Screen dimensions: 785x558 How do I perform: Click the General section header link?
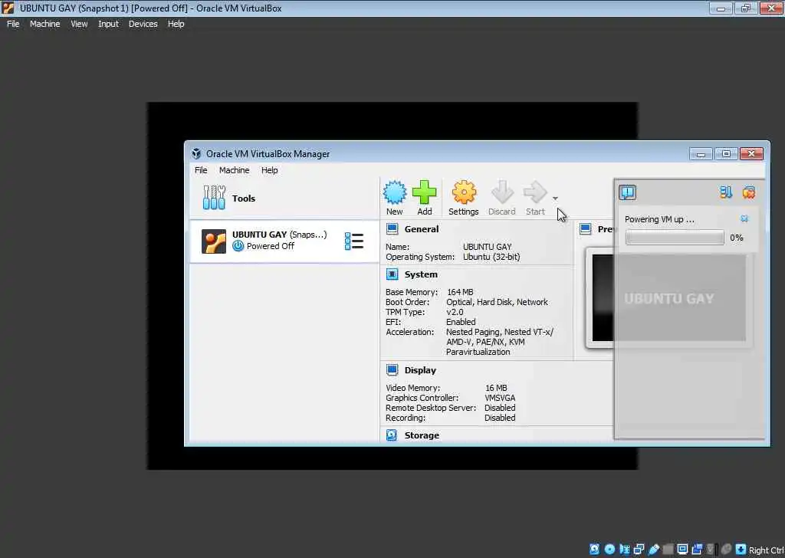[422, 229]
